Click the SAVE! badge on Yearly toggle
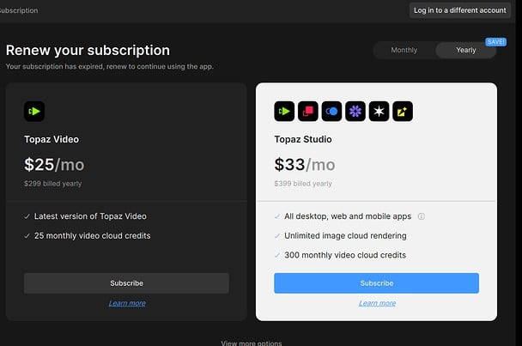 (495, 41)
